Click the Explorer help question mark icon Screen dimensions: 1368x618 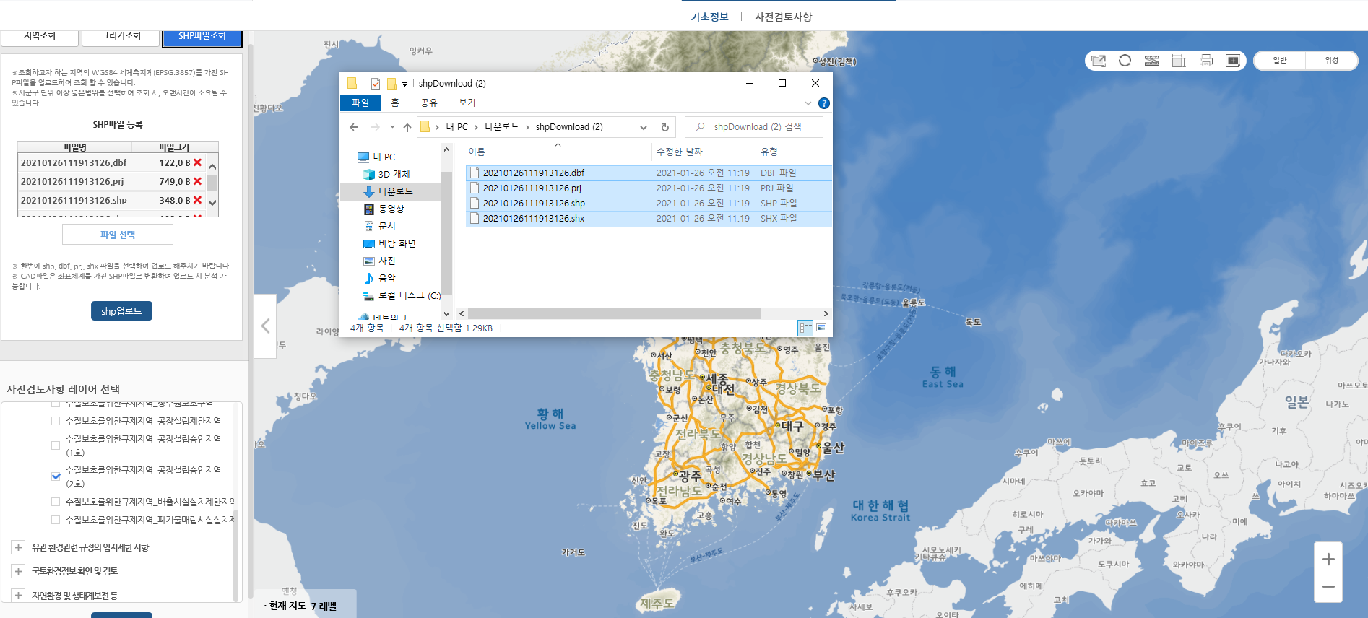[823, 103]
